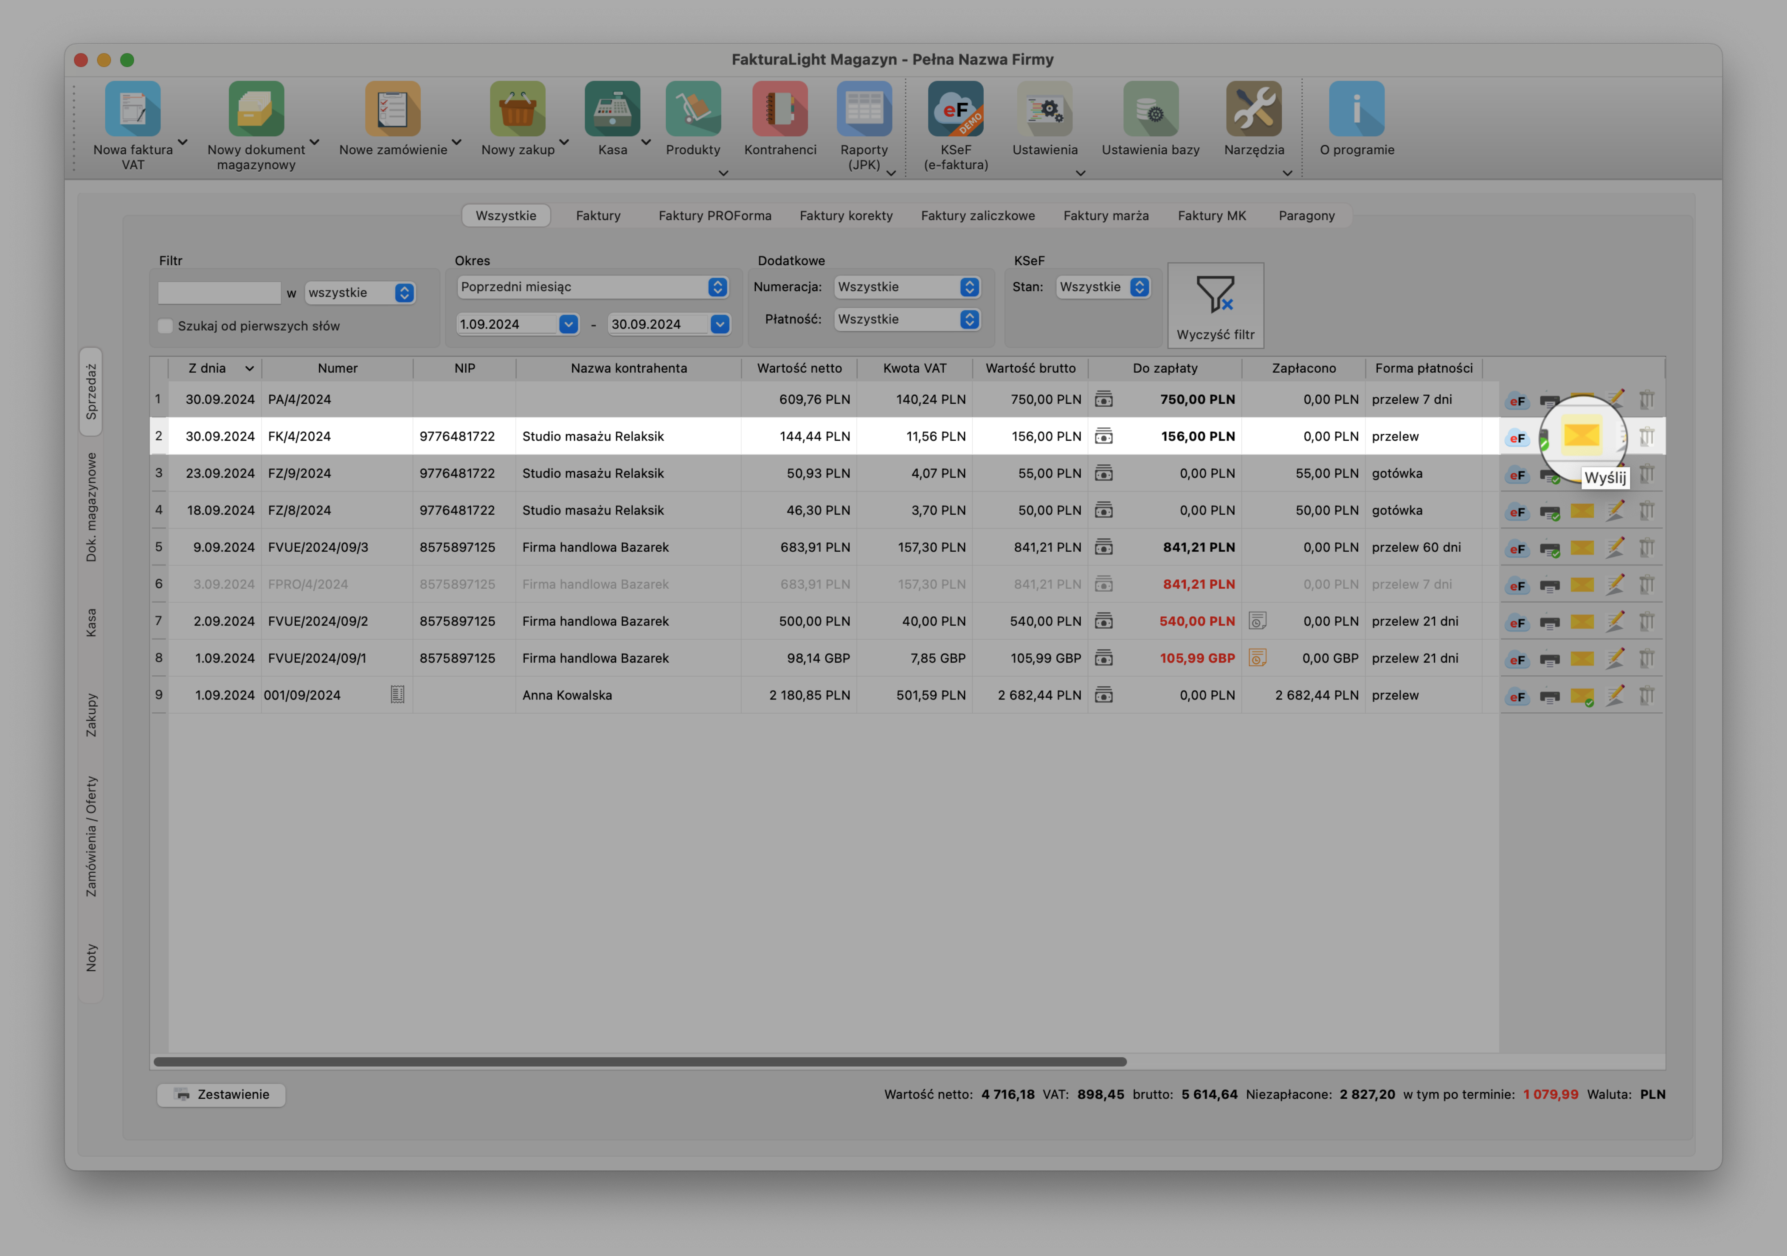Click the print icon for FVUE/2024/09/1

(1550, 660)
